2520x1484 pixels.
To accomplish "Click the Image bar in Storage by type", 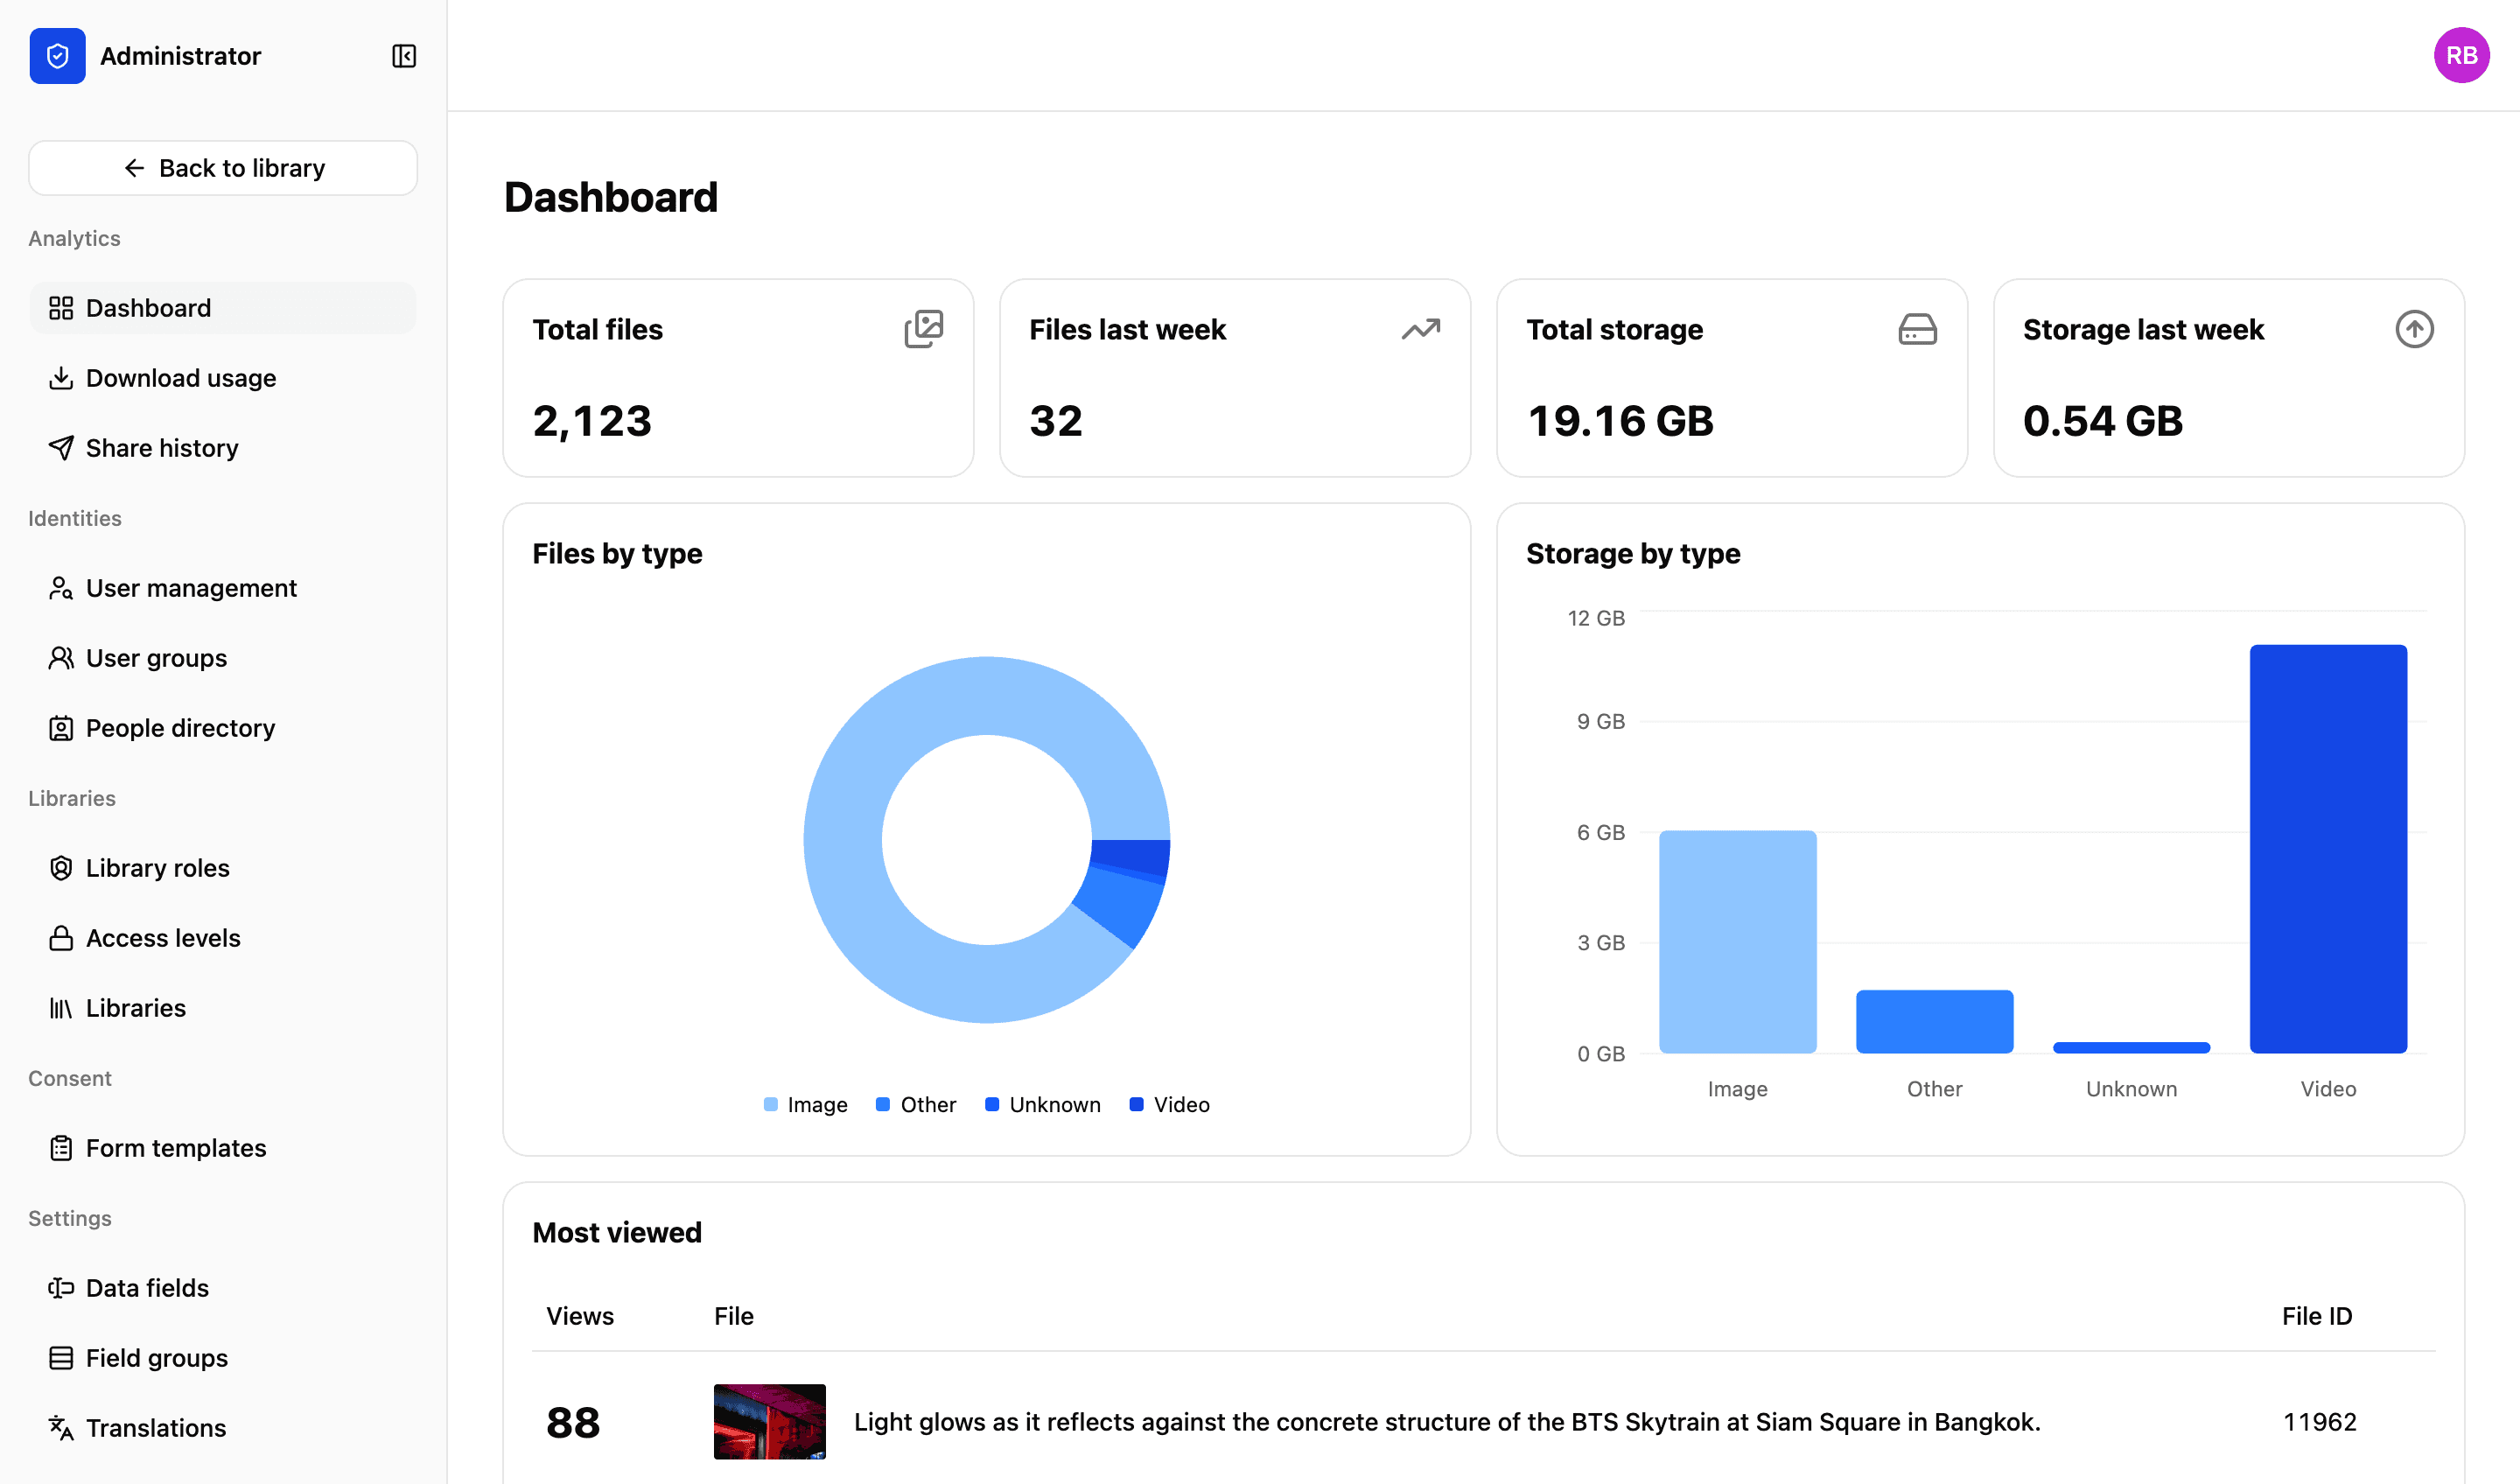I will [1738, 942].
